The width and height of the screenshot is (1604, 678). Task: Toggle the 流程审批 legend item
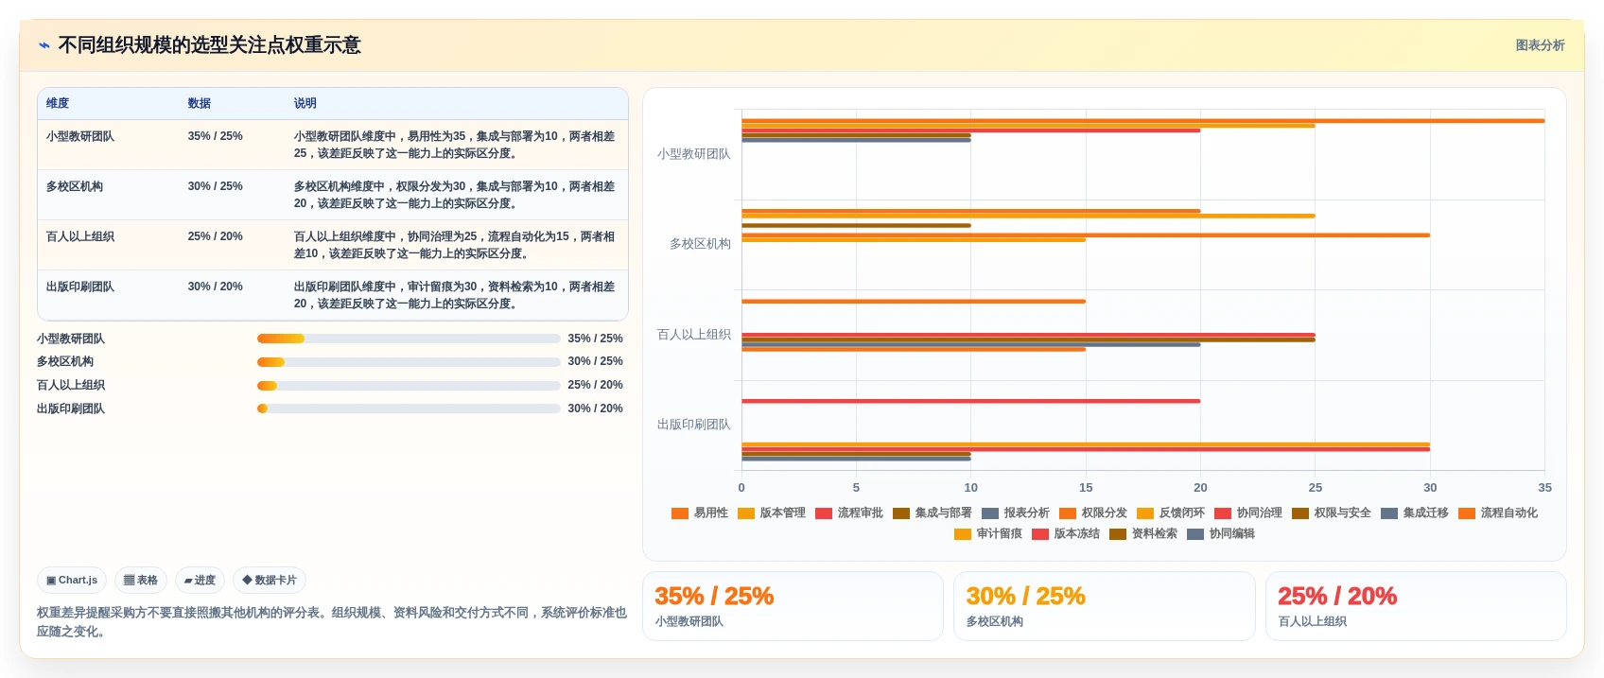(x=849, y=513)
